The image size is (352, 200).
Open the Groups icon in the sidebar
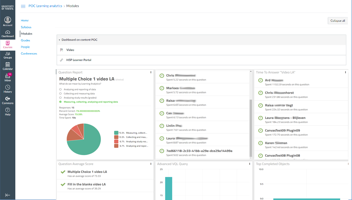(x=7, y=54)
